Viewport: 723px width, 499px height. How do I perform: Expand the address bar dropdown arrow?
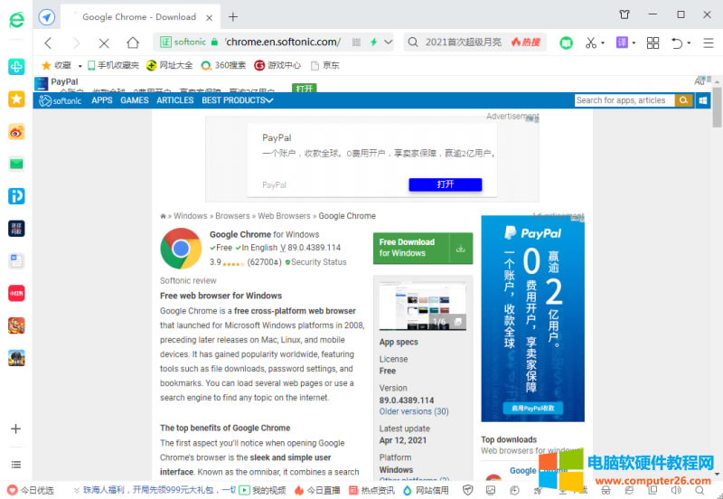point(389,42)
